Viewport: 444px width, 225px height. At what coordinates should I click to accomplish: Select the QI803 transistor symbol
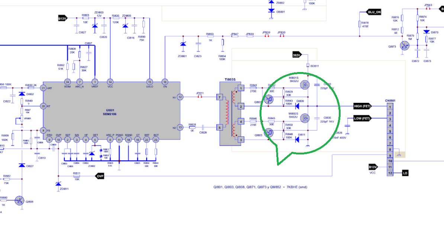[x=268, y=132]
